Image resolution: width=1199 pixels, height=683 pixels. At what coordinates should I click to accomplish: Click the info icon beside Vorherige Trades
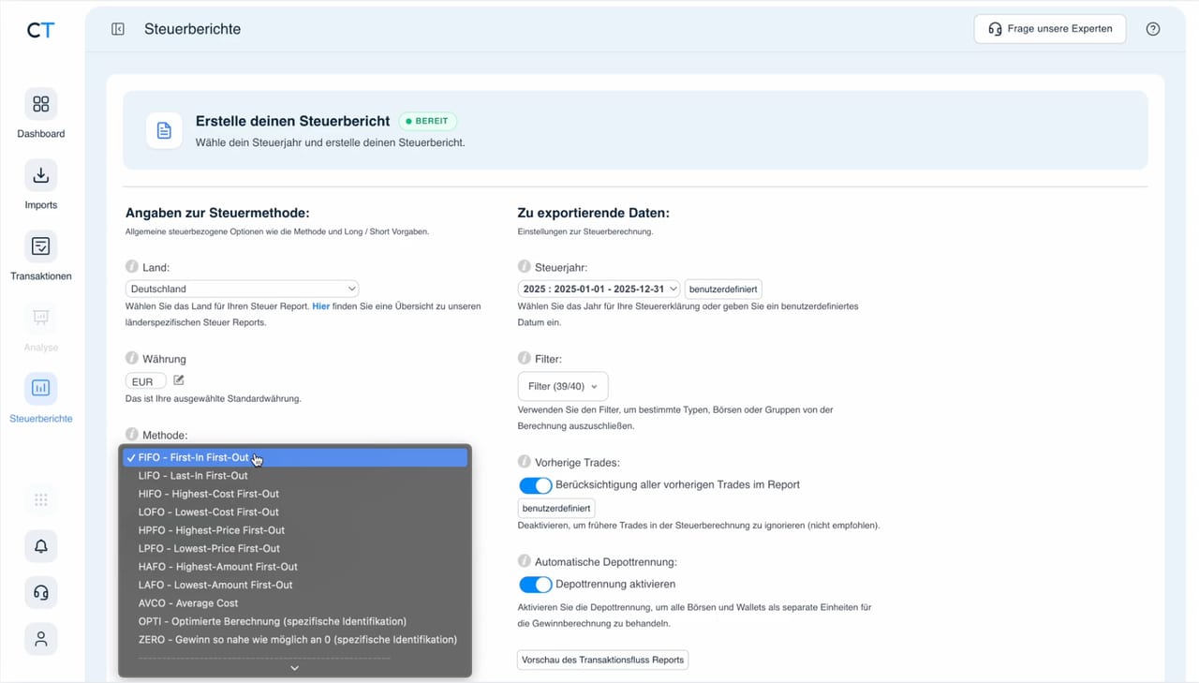coord(525,462)
